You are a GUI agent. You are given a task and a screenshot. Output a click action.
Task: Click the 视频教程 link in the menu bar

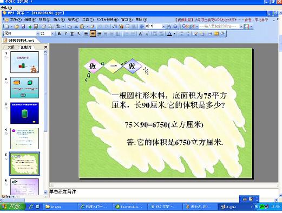[184, 20]
